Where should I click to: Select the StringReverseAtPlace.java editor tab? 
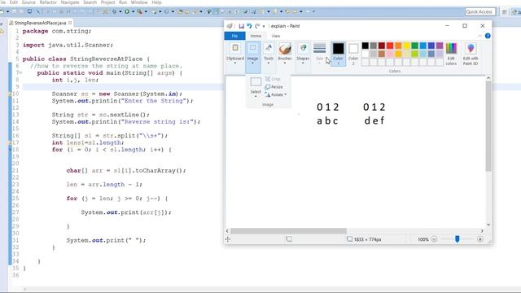point(40,23)
